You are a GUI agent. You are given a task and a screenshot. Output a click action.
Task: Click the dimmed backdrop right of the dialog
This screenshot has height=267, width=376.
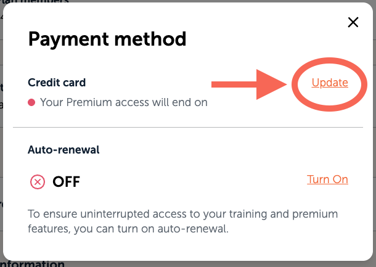pyautogui.click(x=372, y=154)
